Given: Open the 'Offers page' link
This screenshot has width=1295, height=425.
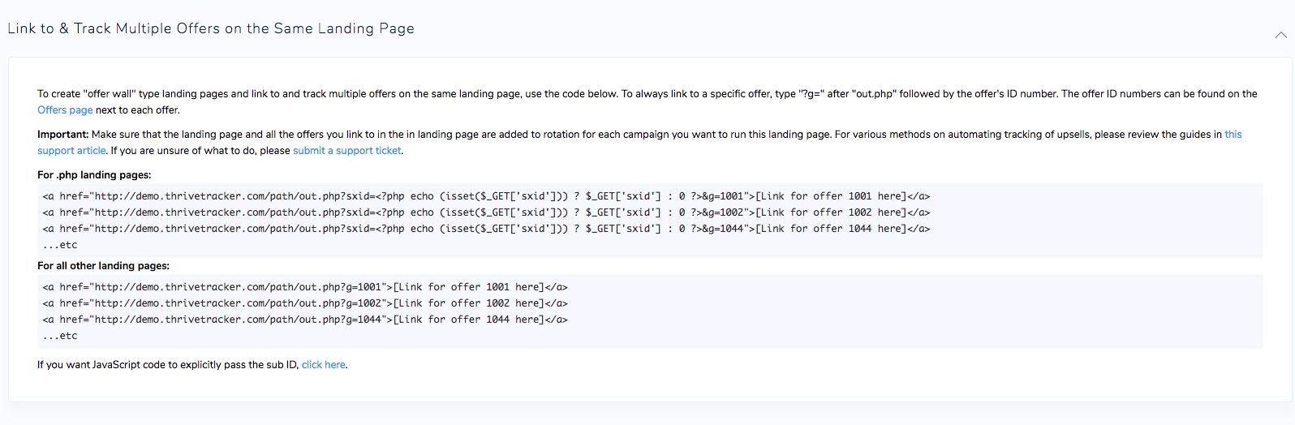Looking at the screenshot, I should (x=65, y=110).
